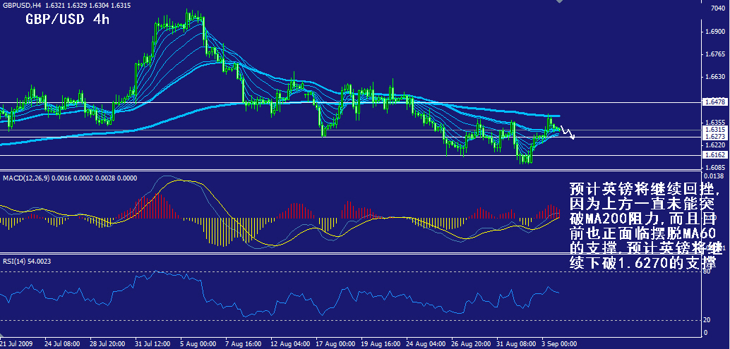The width and height of the screenshot is (730, 349).
Task: Click the 1.6220 price axis label
Action: click(714, 145)
